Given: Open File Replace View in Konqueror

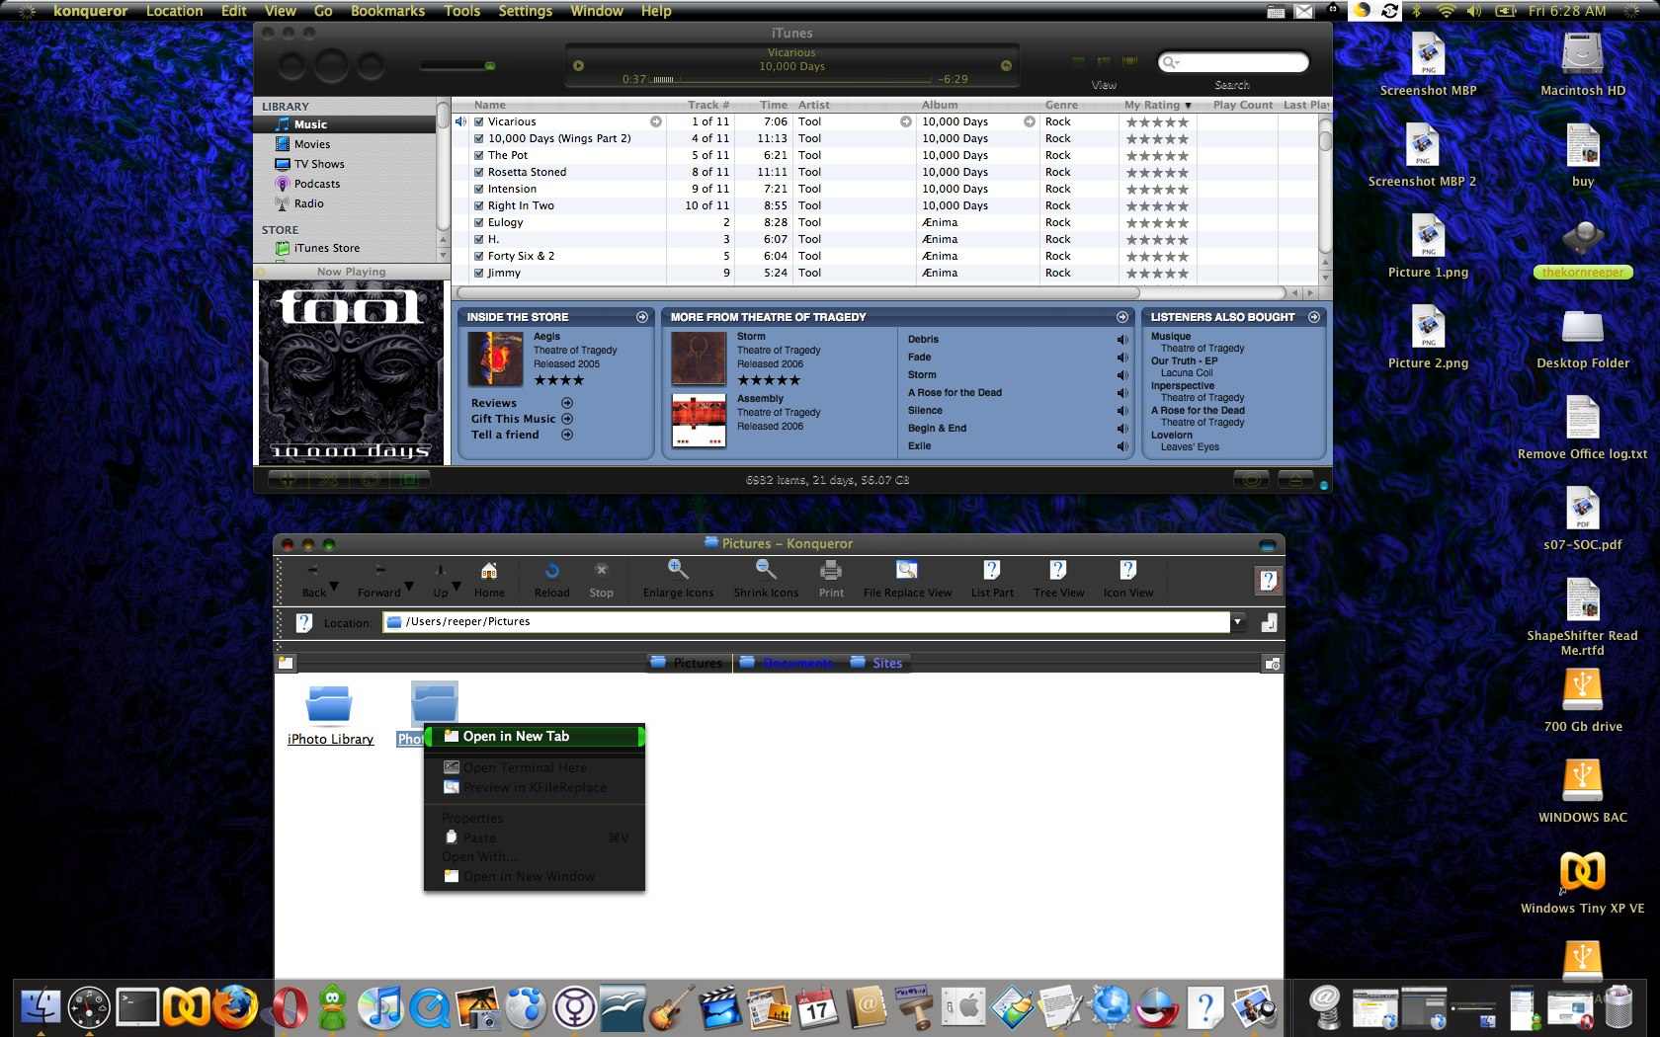Looking at the screenshot, I should 906,571.
